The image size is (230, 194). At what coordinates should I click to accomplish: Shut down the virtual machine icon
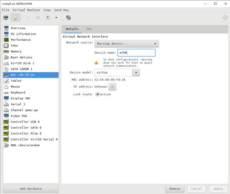(48, 18)
